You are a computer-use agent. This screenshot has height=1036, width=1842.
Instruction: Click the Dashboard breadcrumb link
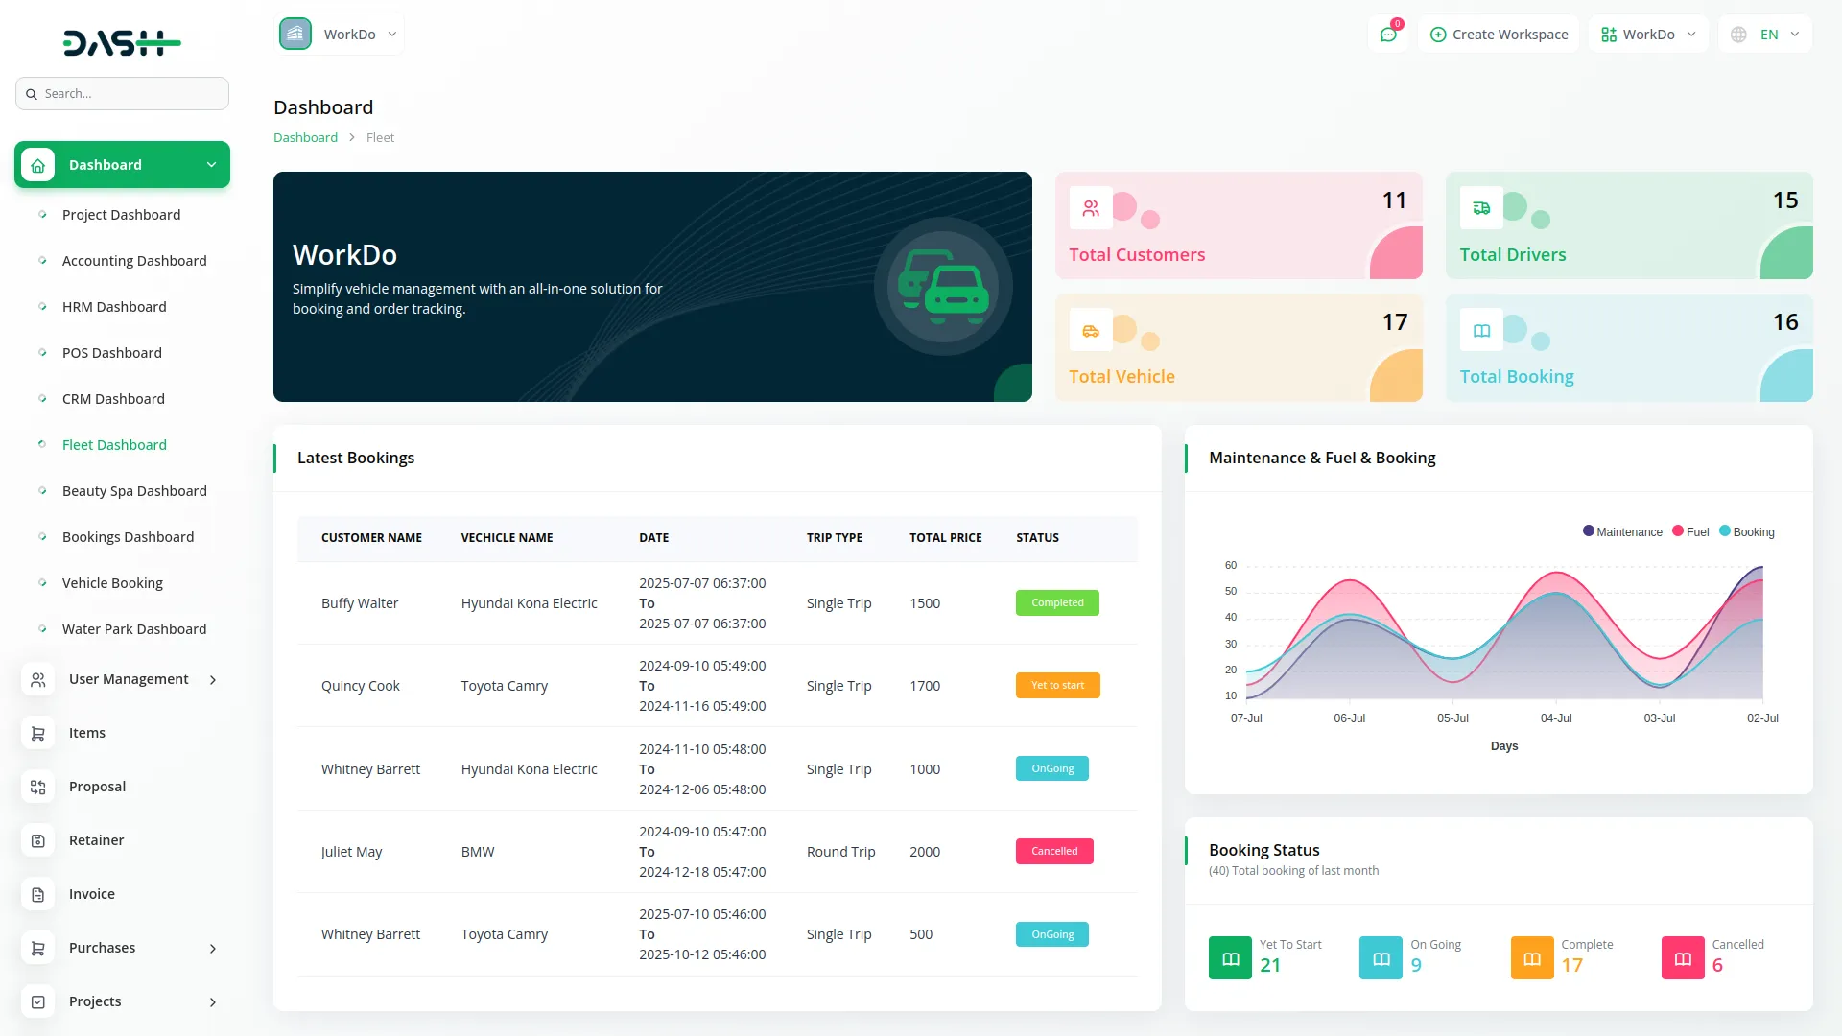[305, 137]
